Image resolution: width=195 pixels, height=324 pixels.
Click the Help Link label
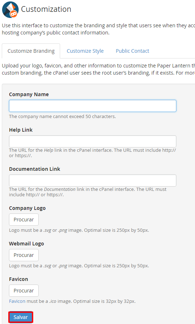point(21,130)
